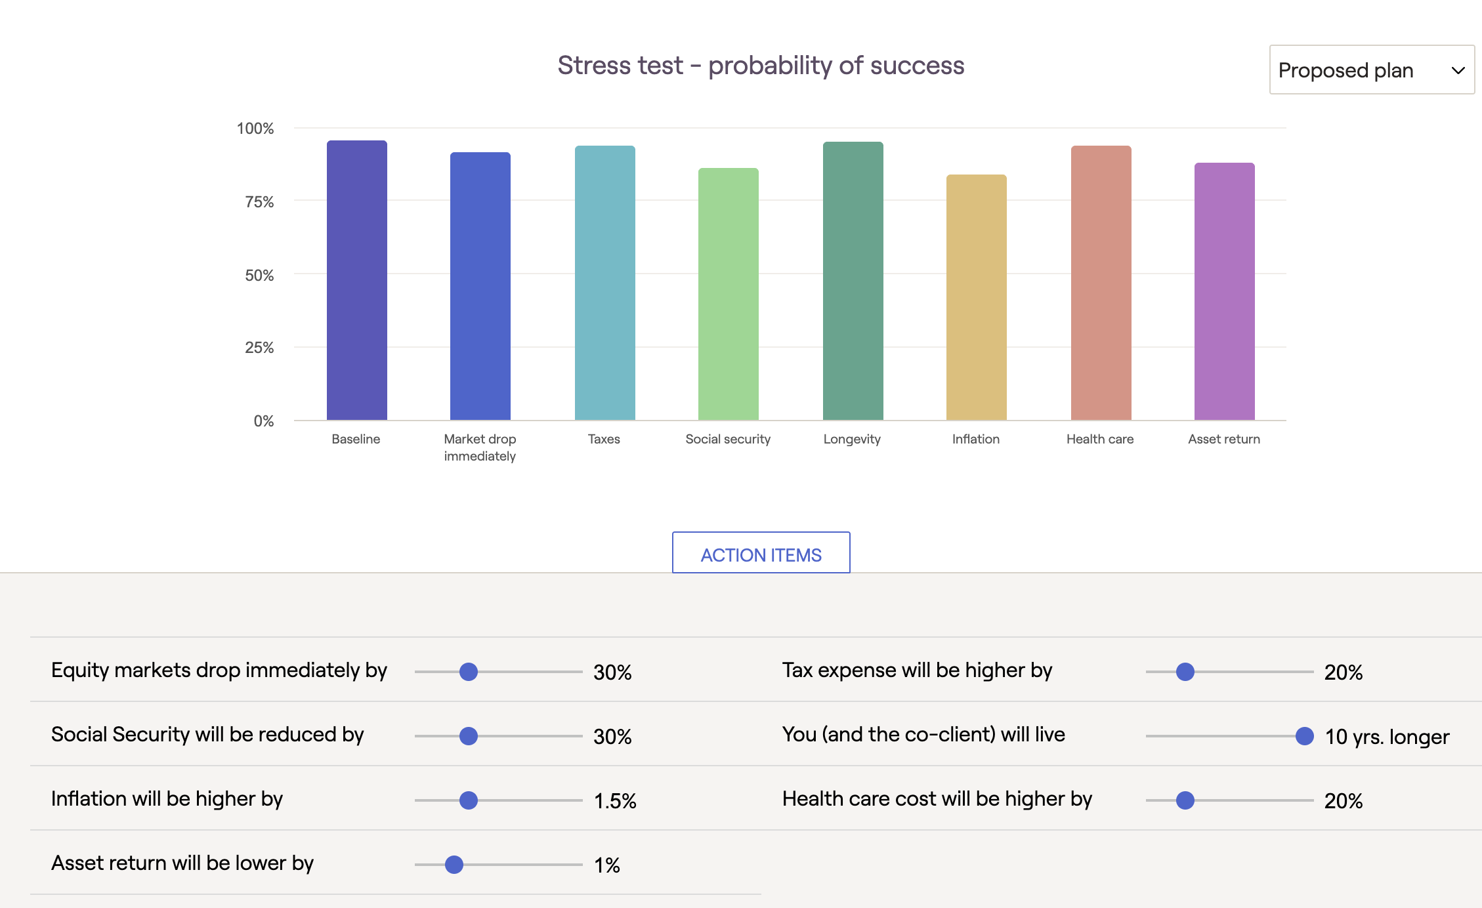
Task: Click the yellow Inflation bar
Action: click(977, 297)
